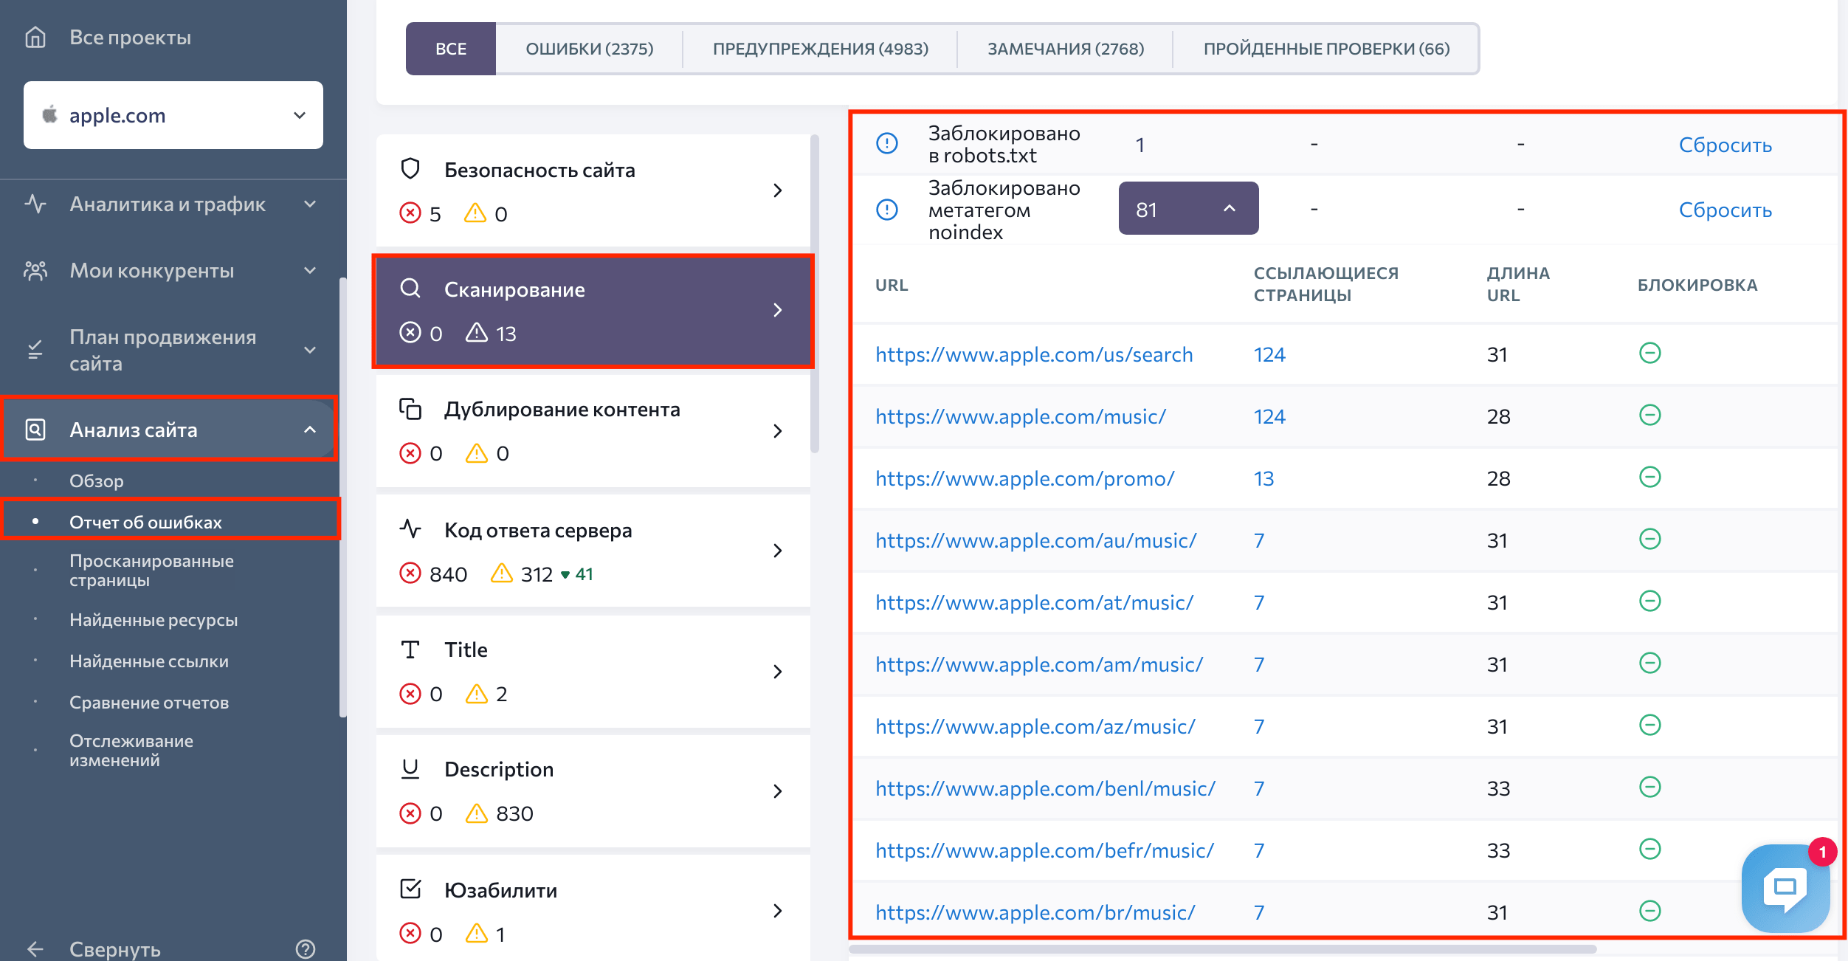Click referring pages count 13 for promo
Image resolution: width=1848 pixels, height=961 pixels.
[x=1263, y=478]
